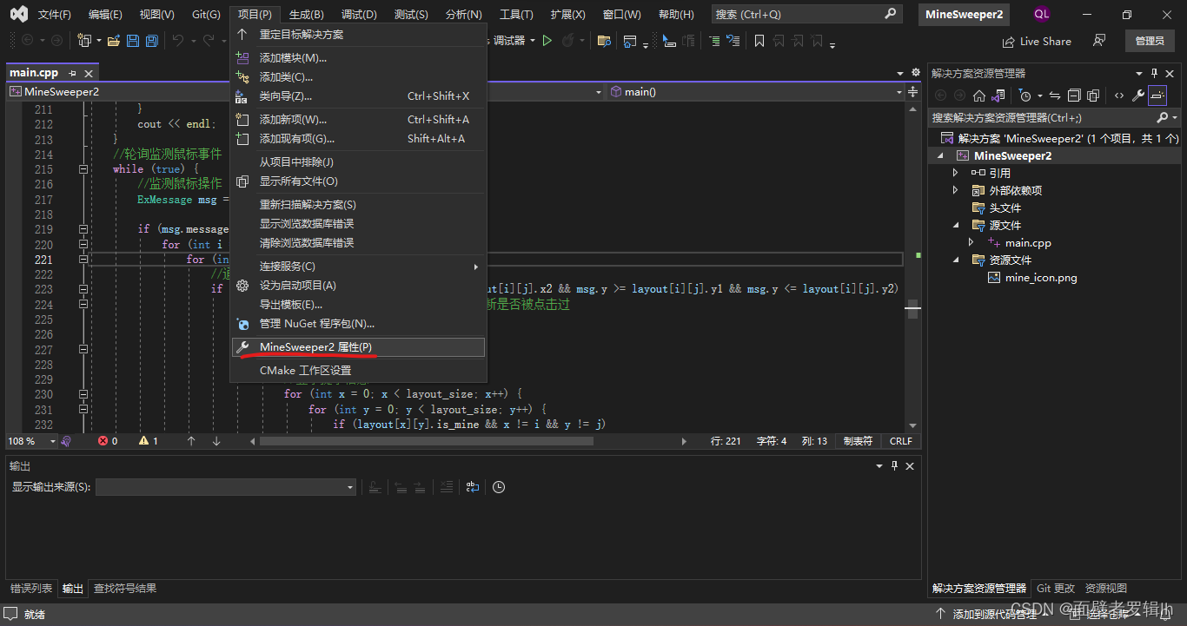Click the Save file toolbar icon
Image resolution: width=1187 pixels, height=626 pixels.
(133, 41)
